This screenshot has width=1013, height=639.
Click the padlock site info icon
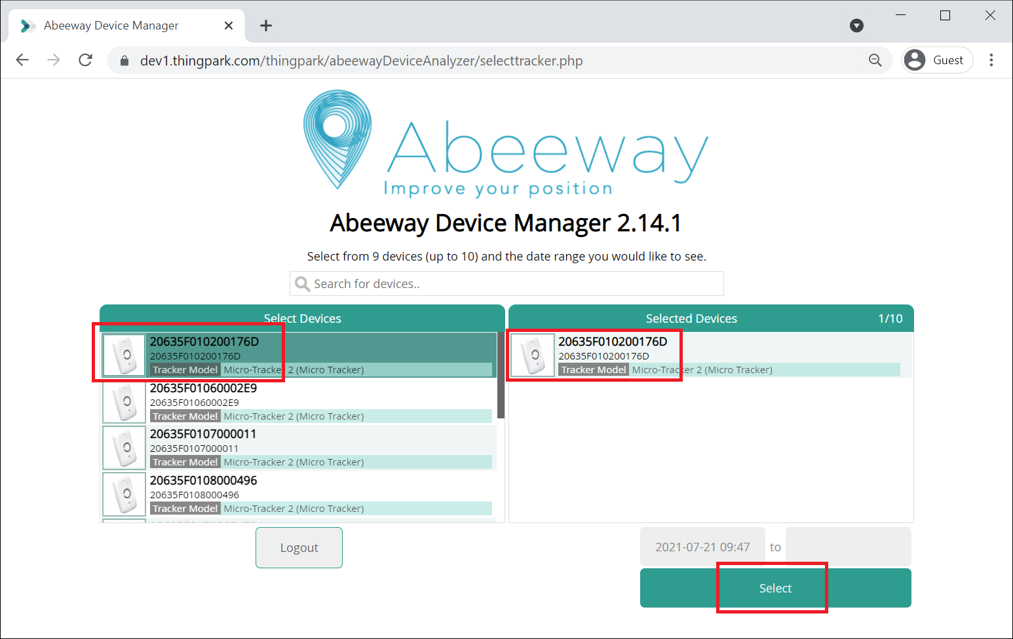(x=124, y=61)
